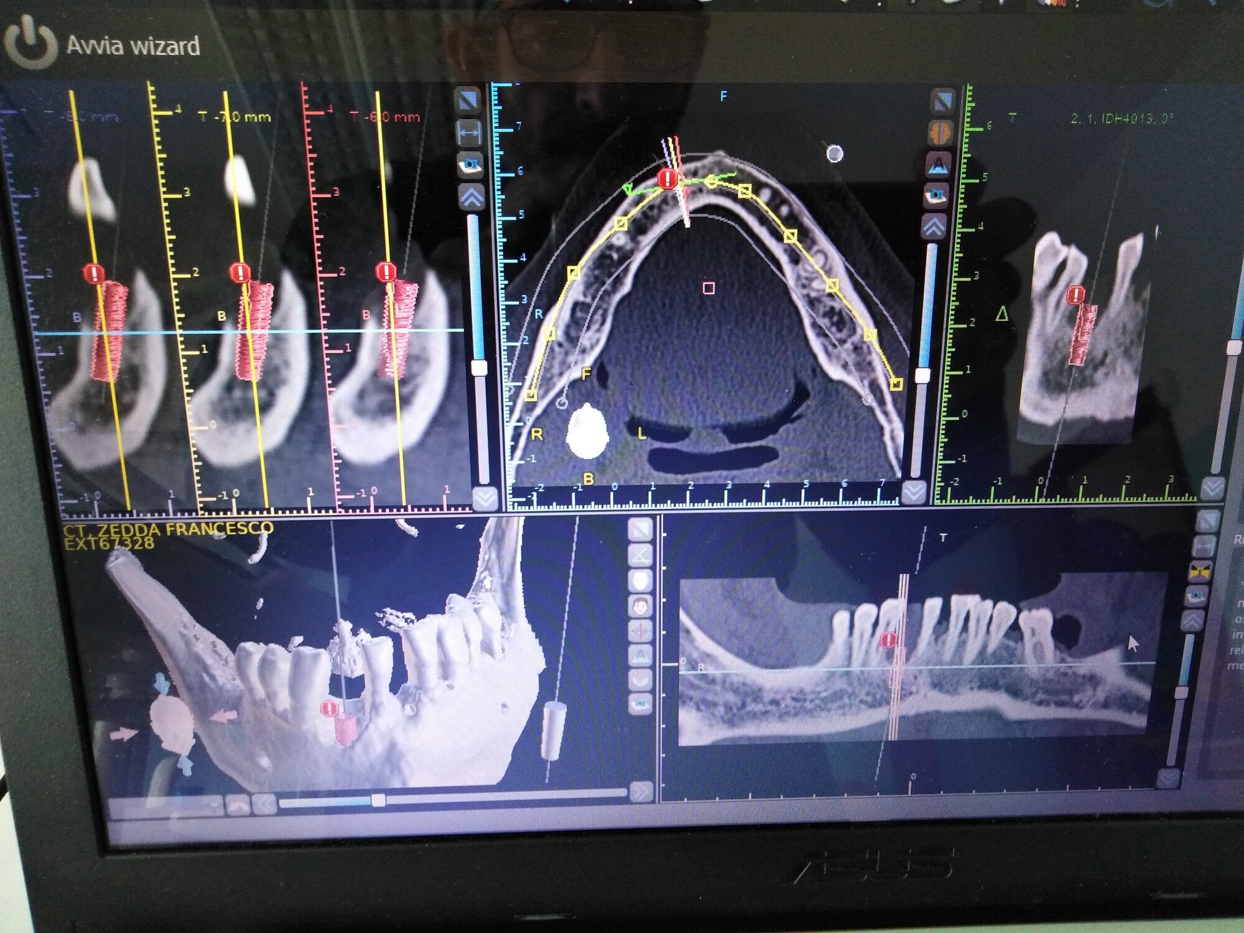Click the measure distance icon in cross-section panel
The image size is (1244, 933).
coord(470,132)
